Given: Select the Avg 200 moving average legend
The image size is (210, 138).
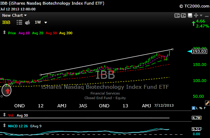Looking at the screenshot, I should pyautogui.click(x=66, y=33).
